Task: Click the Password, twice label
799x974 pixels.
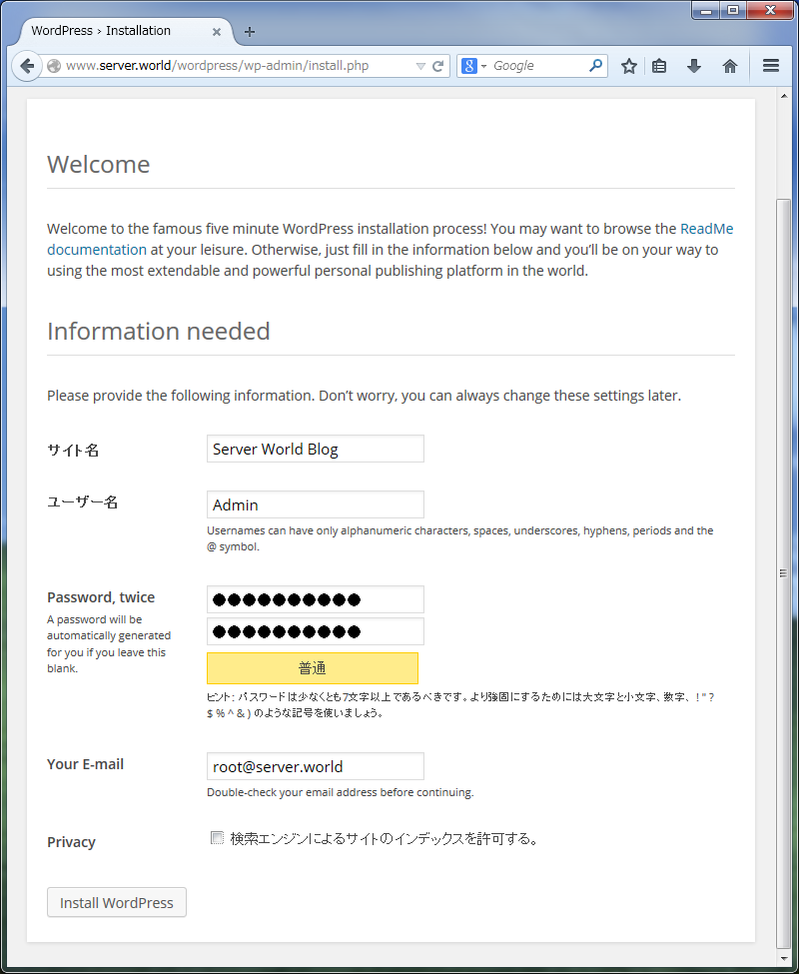Action: click(x=101, y=597)
